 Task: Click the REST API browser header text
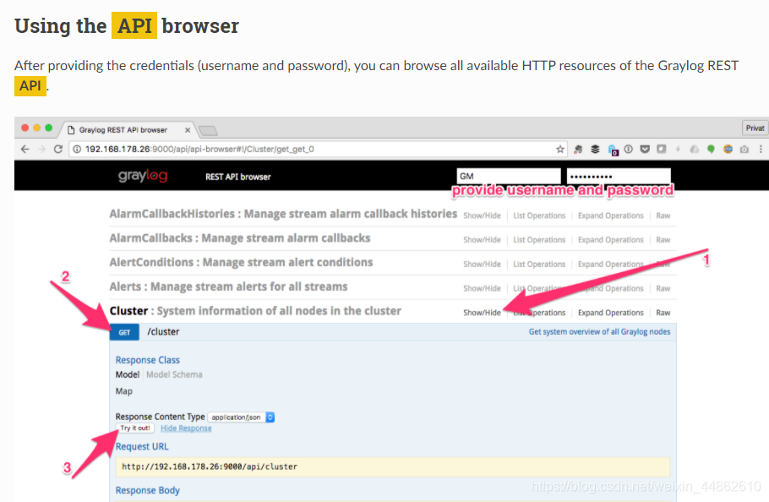tap(237, 177)
